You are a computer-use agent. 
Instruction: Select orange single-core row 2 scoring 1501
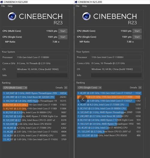(x=109, y=97)
